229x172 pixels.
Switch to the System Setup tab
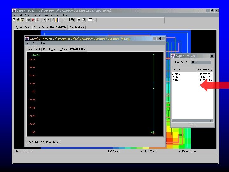pos(23,27)
